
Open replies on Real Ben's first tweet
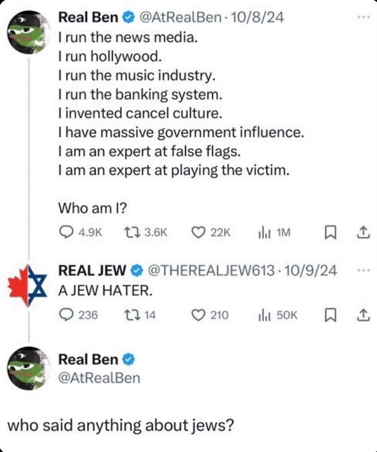point(80,233)
